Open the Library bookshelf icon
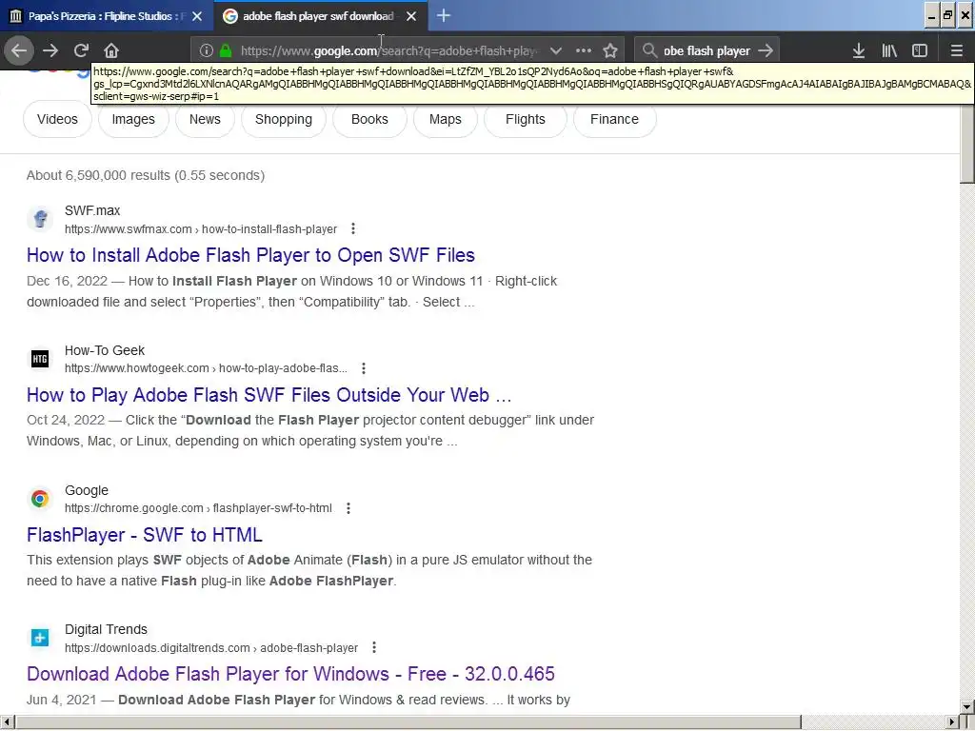 pos(889,50)
